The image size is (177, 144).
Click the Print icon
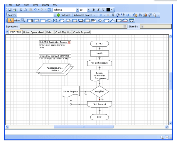[x=13, y=10]
